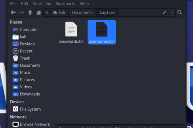Navigate to the parent folder with up arrow
Screen dimensions: 193x128
[x=30, y=12]
